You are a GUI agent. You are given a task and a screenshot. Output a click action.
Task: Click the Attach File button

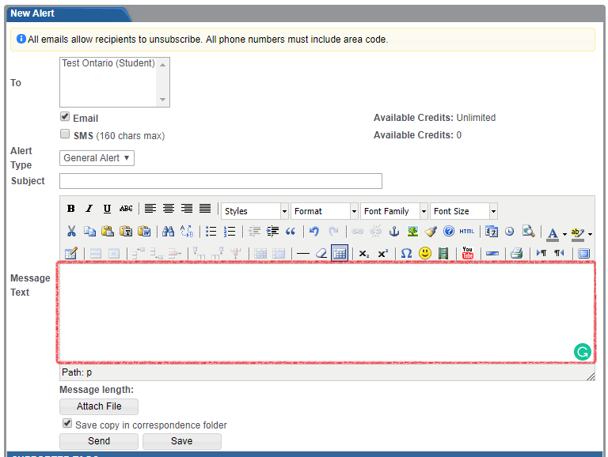(x=99, y=406)
